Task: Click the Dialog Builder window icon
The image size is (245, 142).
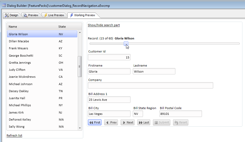Action: point(4,6)
